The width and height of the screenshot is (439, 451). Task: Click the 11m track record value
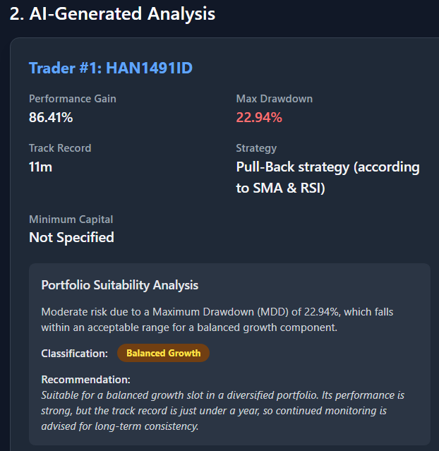(40, 167)
